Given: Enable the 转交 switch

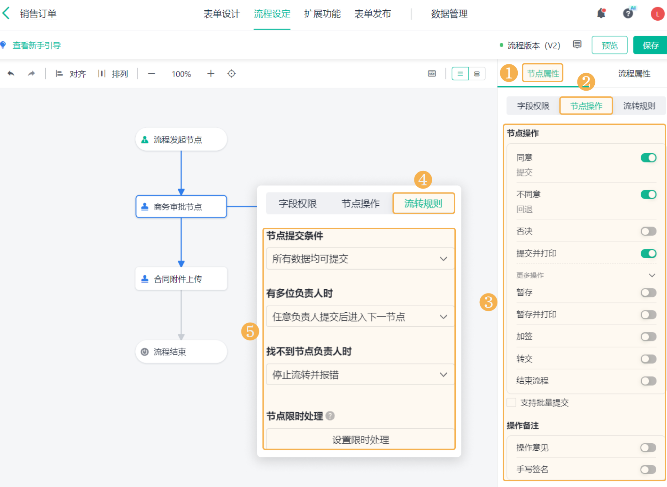Looking at the screenshot, I should [x=648, y=359].
